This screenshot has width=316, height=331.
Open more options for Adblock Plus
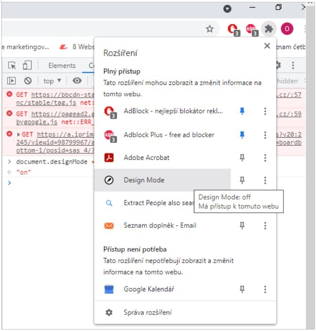265,135
